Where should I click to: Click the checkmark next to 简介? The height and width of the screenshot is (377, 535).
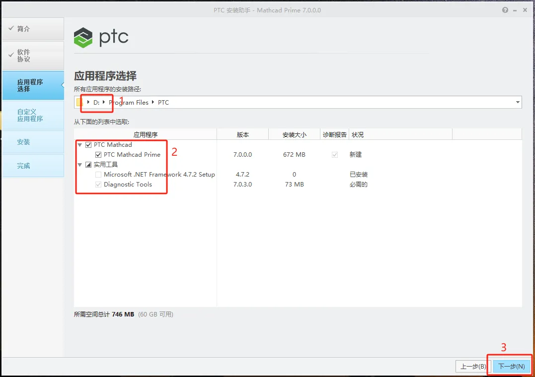[x=11, y=28]
